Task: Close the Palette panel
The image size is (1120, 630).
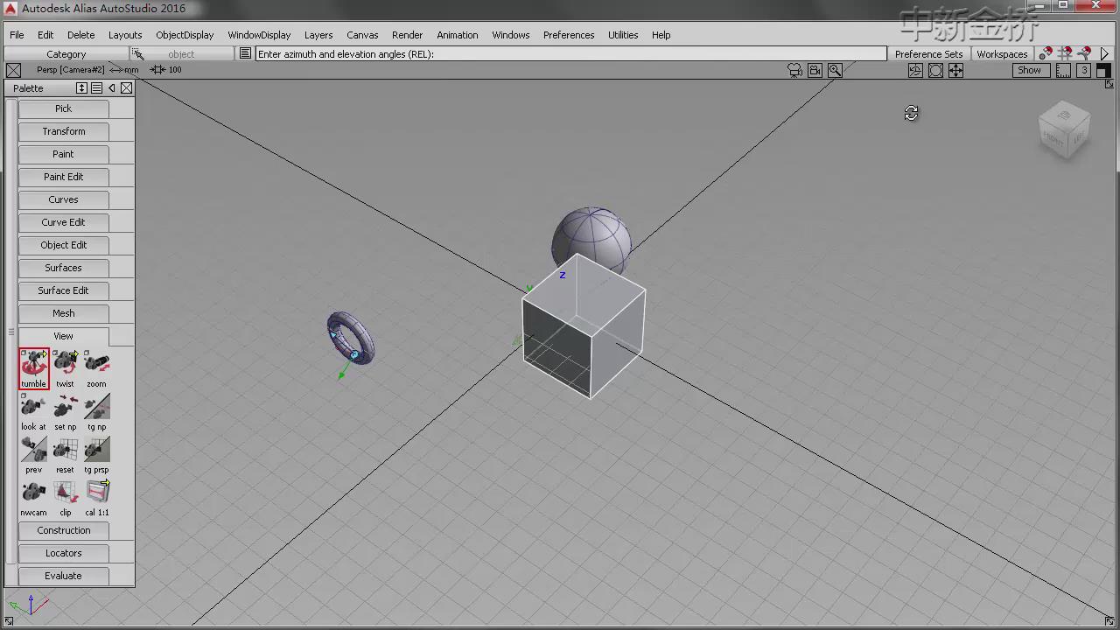Action: click(127, 88)
